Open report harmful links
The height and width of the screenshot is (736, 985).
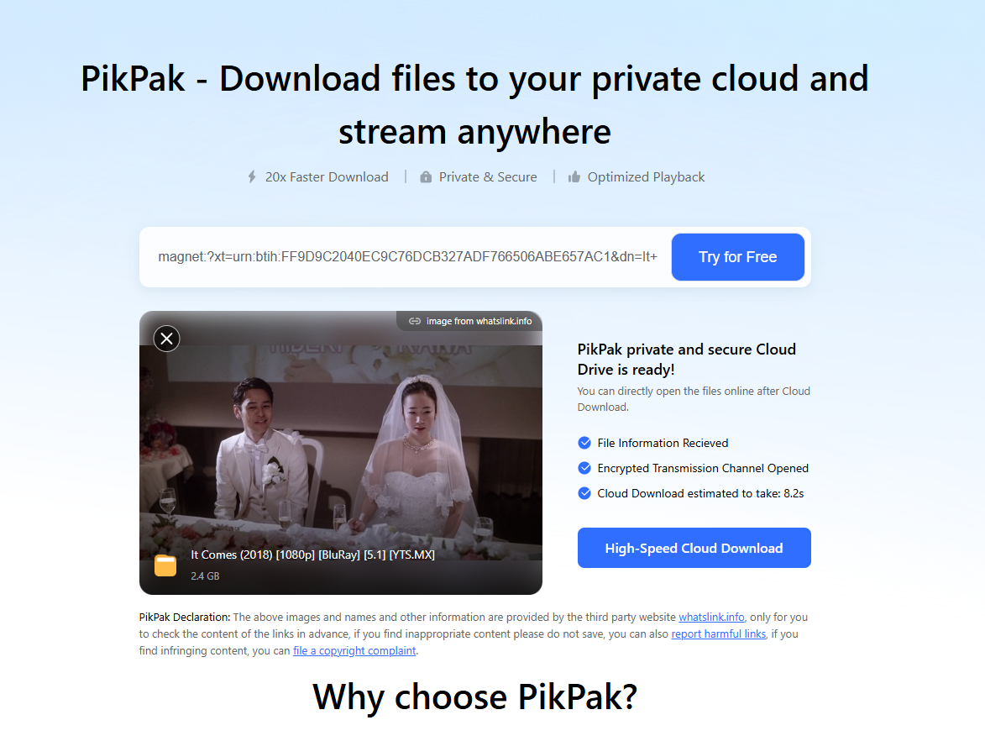(719, 634)
